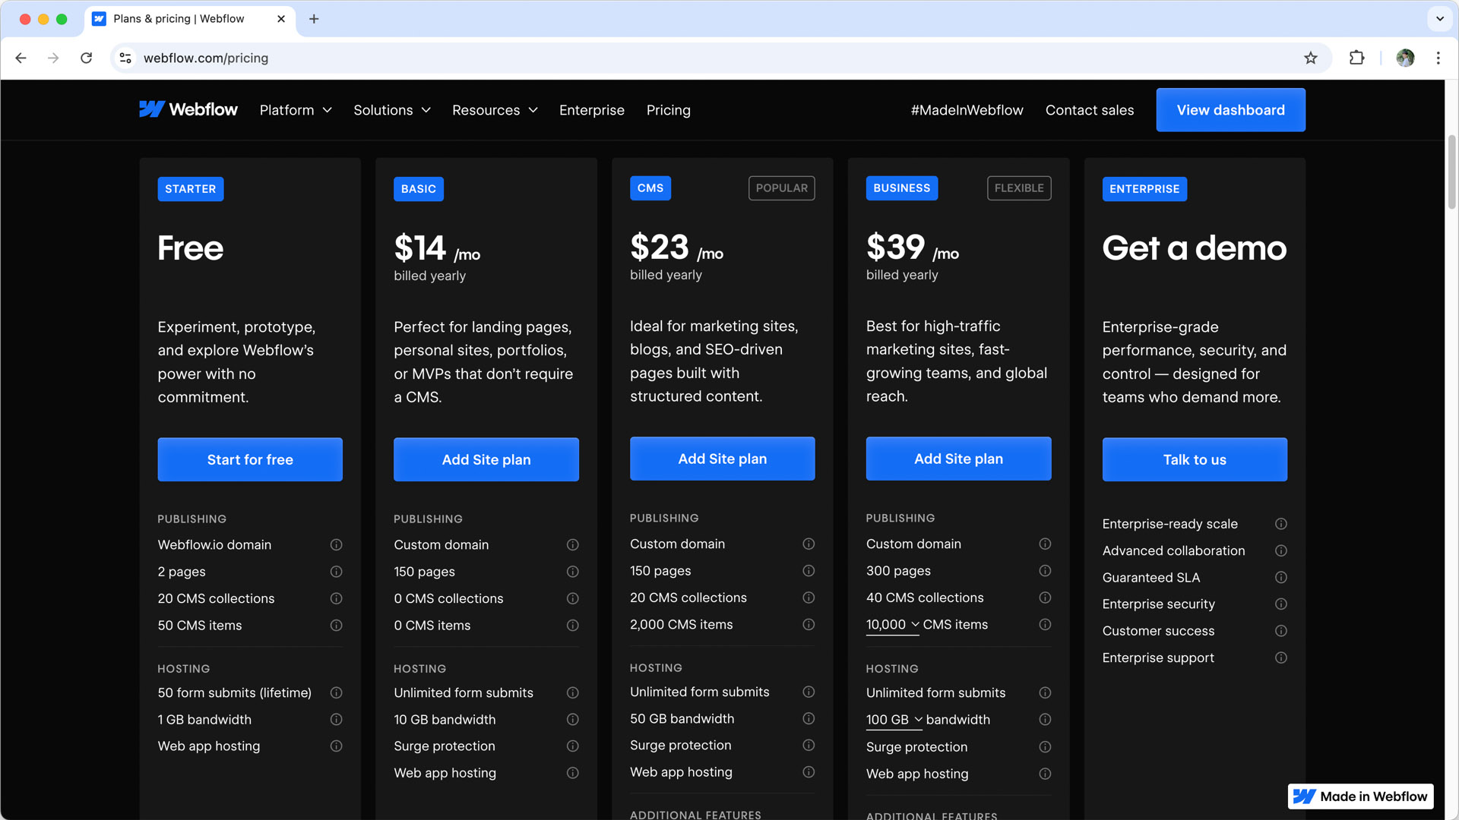Click the View dashboard button
The image size is (1459, 820).
click(x=1230, y=110)
